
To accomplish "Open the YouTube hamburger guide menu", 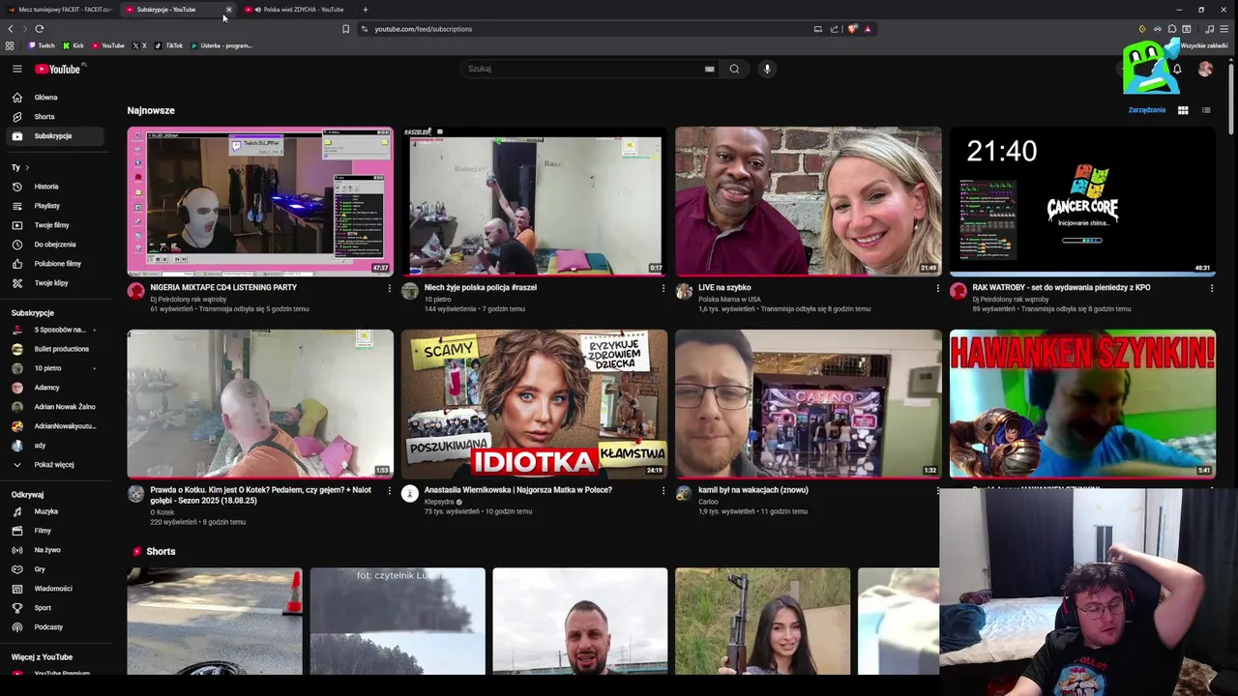I will pyautogui.click(x=16, y=69).
